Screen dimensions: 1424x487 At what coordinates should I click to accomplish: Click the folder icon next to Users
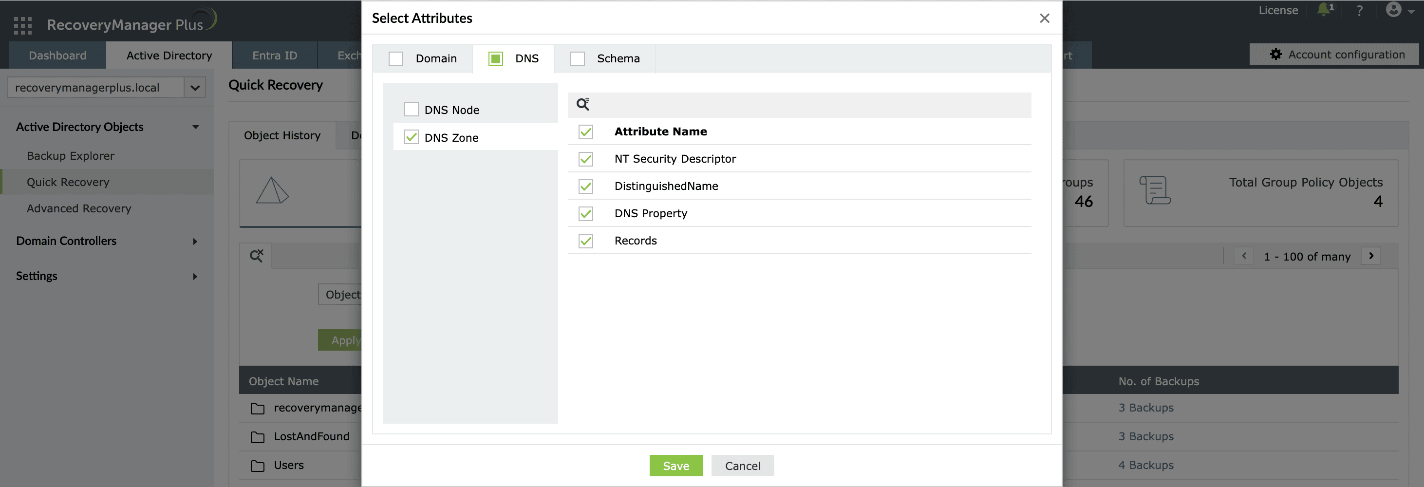(257, 466)
